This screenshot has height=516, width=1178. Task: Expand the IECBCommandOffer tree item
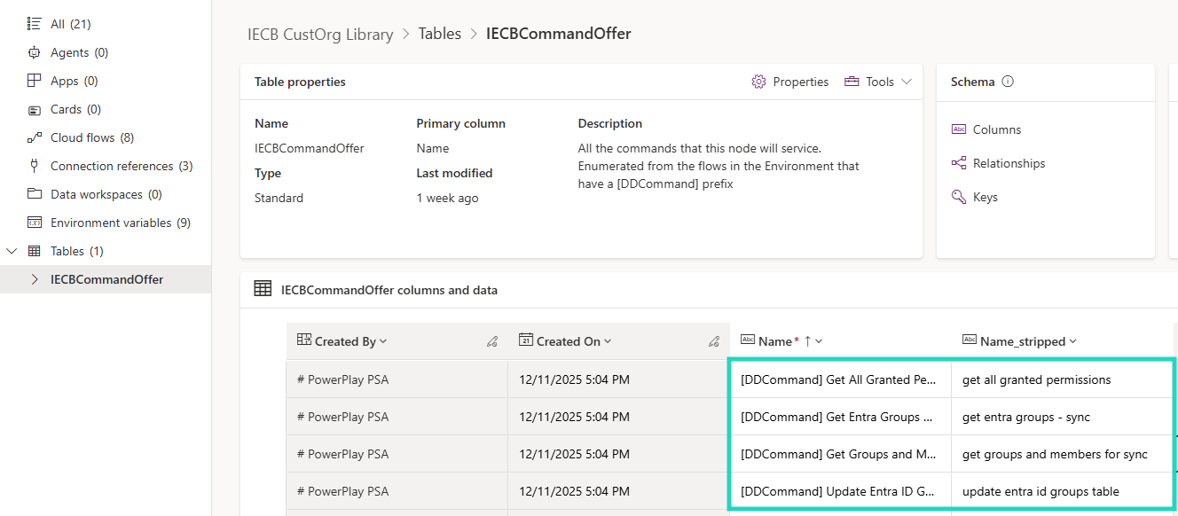[35, 279]
